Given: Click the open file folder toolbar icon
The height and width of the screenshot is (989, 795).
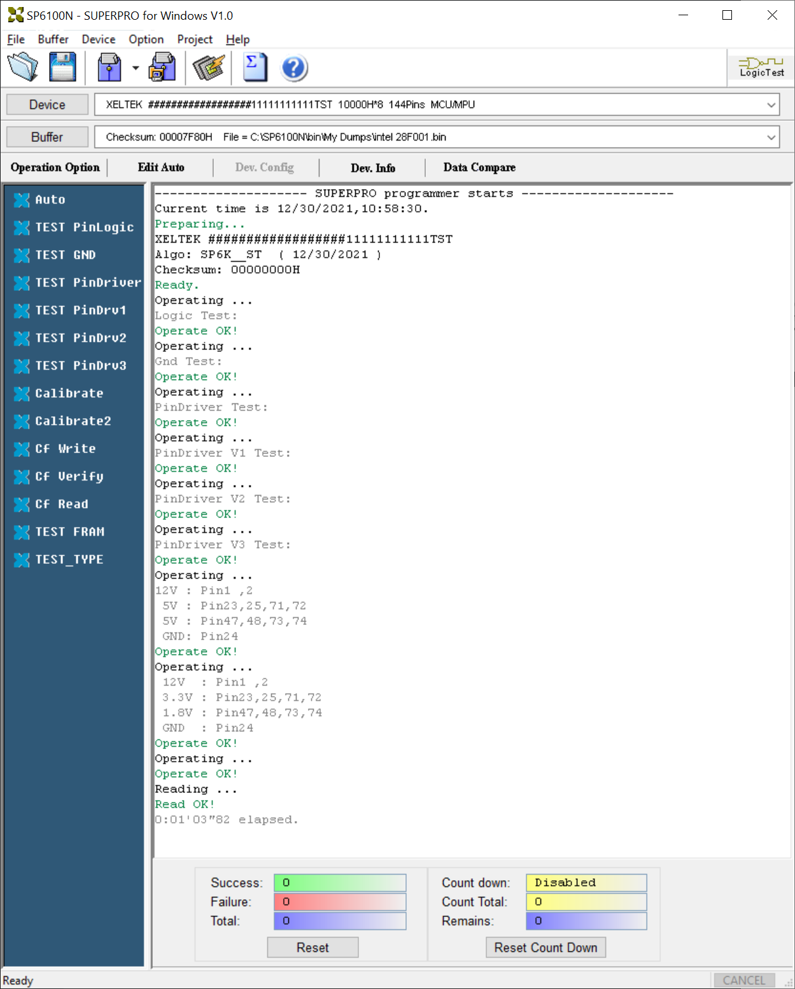Looking at the screenshot, I should click(x=23, y=67).
